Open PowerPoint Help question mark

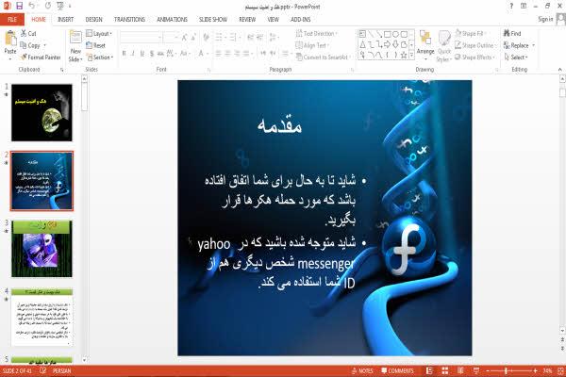pyautogui.click(x=511, y=7)
